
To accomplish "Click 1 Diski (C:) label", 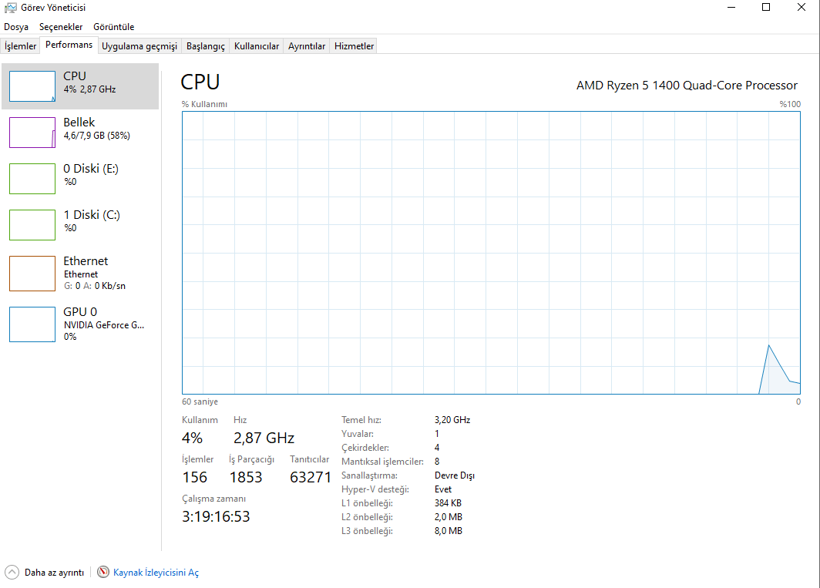I will click(x=92, y=215).
